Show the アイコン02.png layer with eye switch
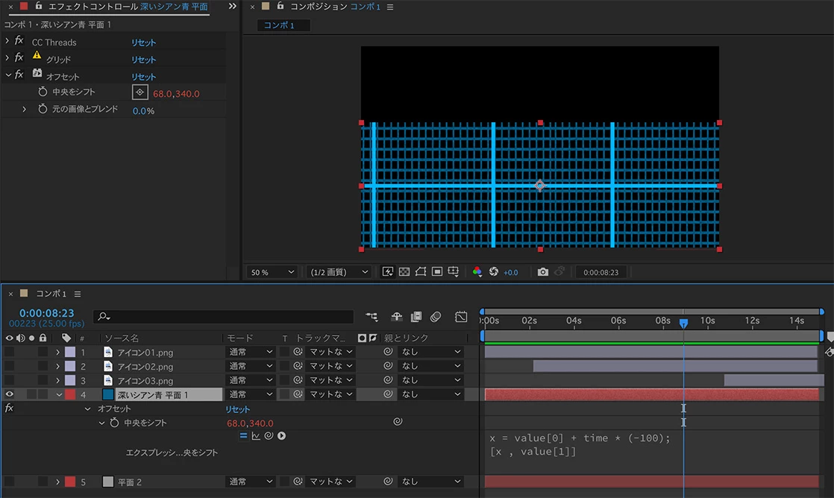The width and height of the screenshot is (834, 498). tap(9, 366)
